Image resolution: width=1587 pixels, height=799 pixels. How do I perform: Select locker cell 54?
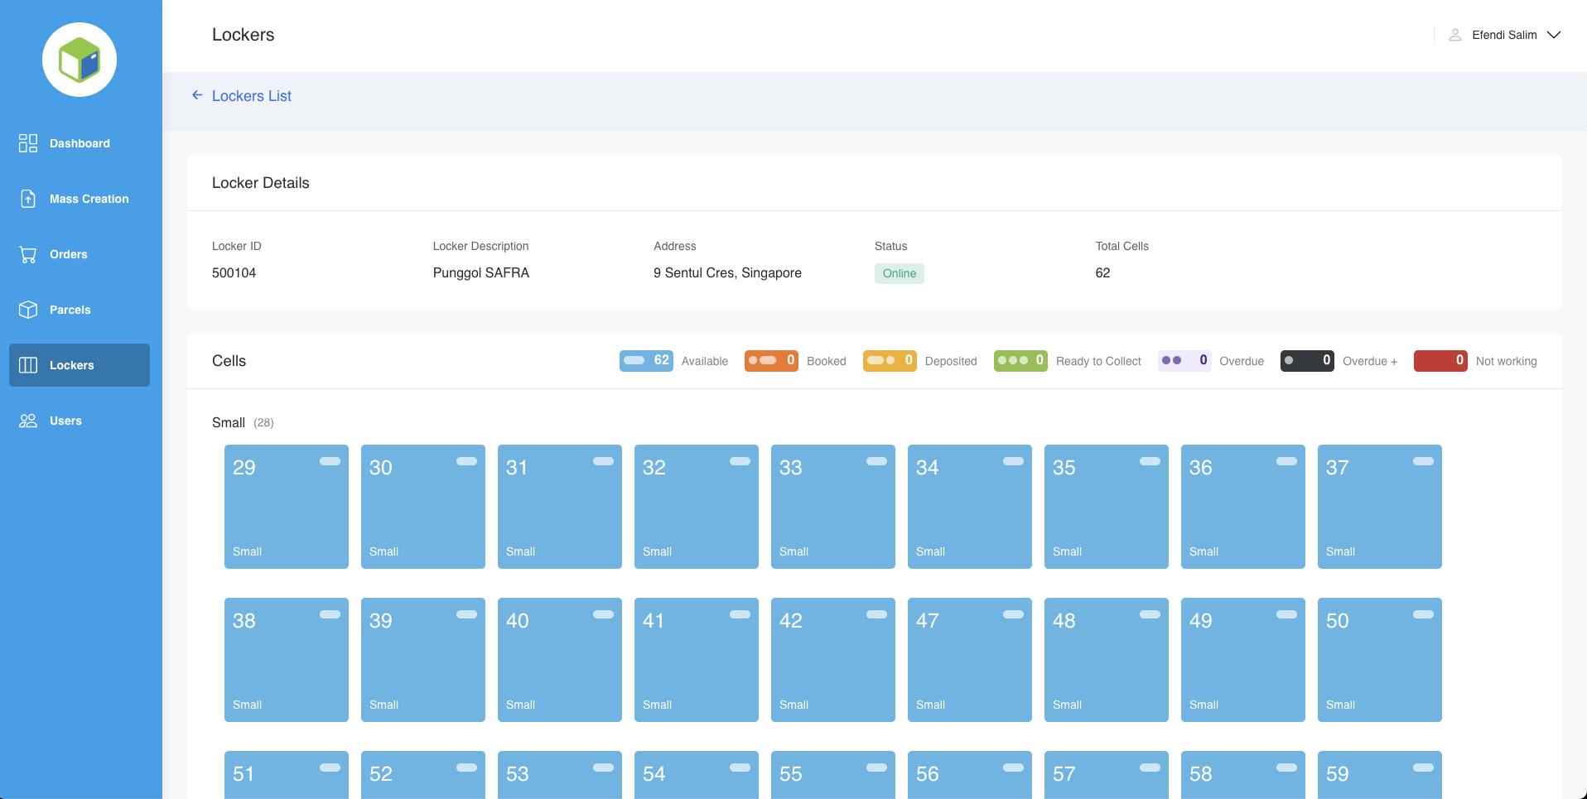click(x=697, y=775)
